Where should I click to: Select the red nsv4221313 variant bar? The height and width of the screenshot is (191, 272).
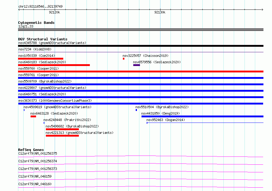click(x=62, y=136)
